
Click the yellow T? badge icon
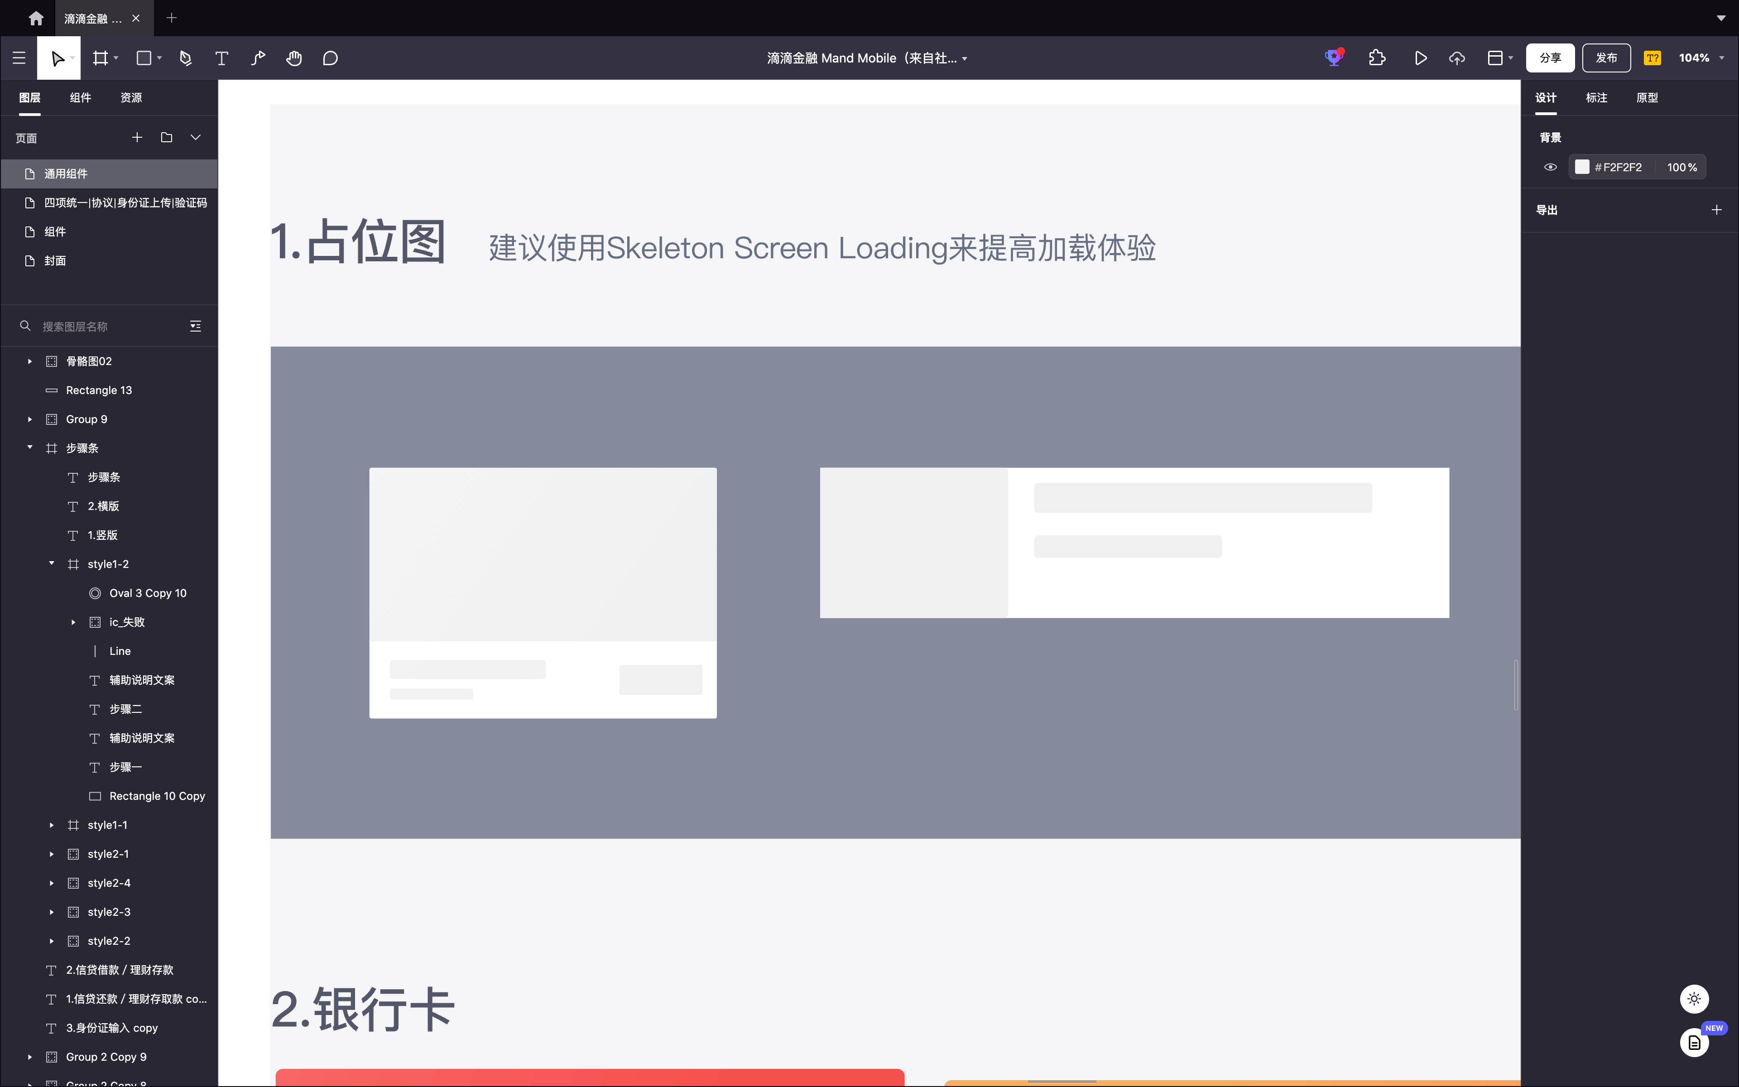(1653, 58)
